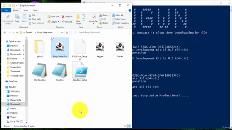
Task: Select the keygen jar file
Action: (100, 48)
